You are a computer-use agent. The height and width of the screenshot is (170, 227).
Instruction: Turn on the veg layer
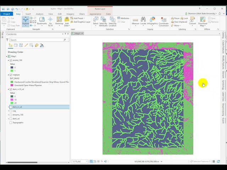pos(11,111)
